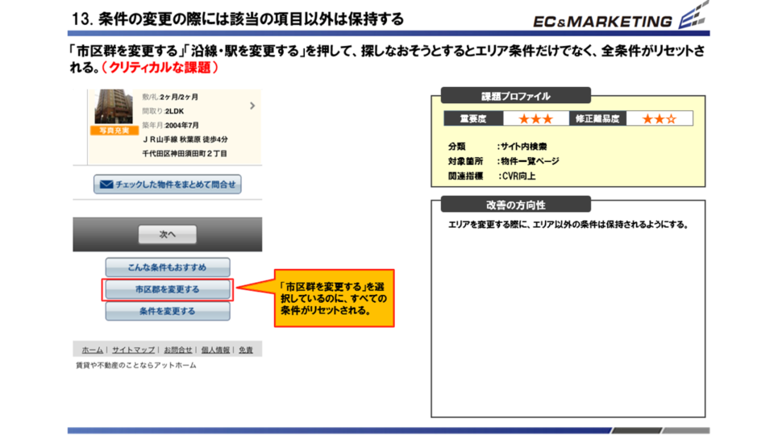Viewport: 774px width, 435px height.
Task: Click the text ：サイト内検索
Action: [522, 147]
